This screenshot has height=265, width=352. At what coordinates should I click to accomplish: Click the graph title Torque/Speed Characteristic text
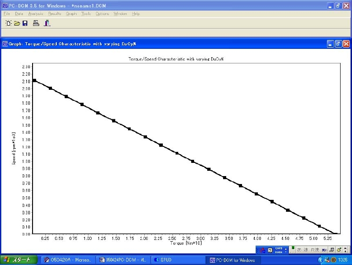(x=176, y=59)
